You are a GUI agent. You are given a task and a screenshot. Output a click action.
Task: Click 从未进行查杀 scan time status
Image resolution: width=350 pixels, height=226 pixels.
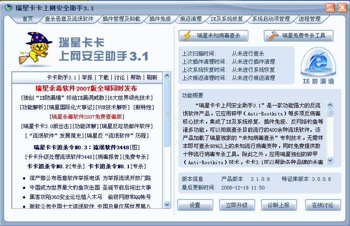[248, 54]
